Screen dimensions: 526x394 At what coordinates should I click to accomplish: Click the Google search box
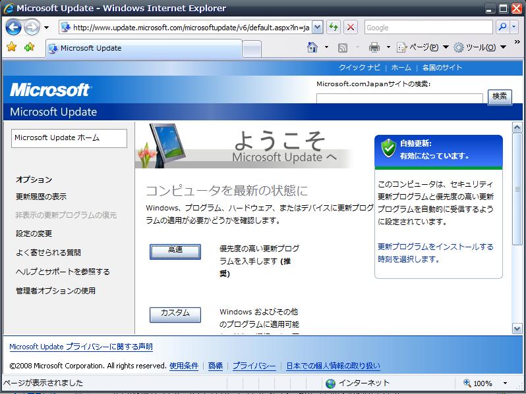(x=428, y=28)
